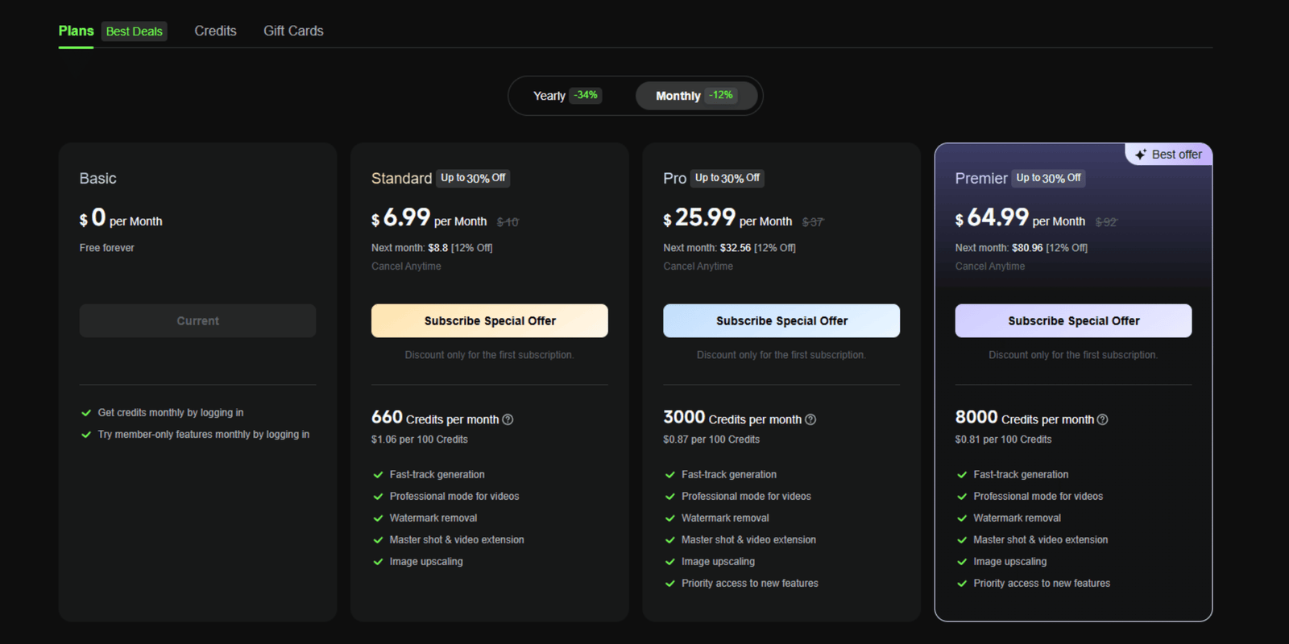Click the sparkle icon in Best offer badge
This screenshot has height=644, width=1289.
1141,155
